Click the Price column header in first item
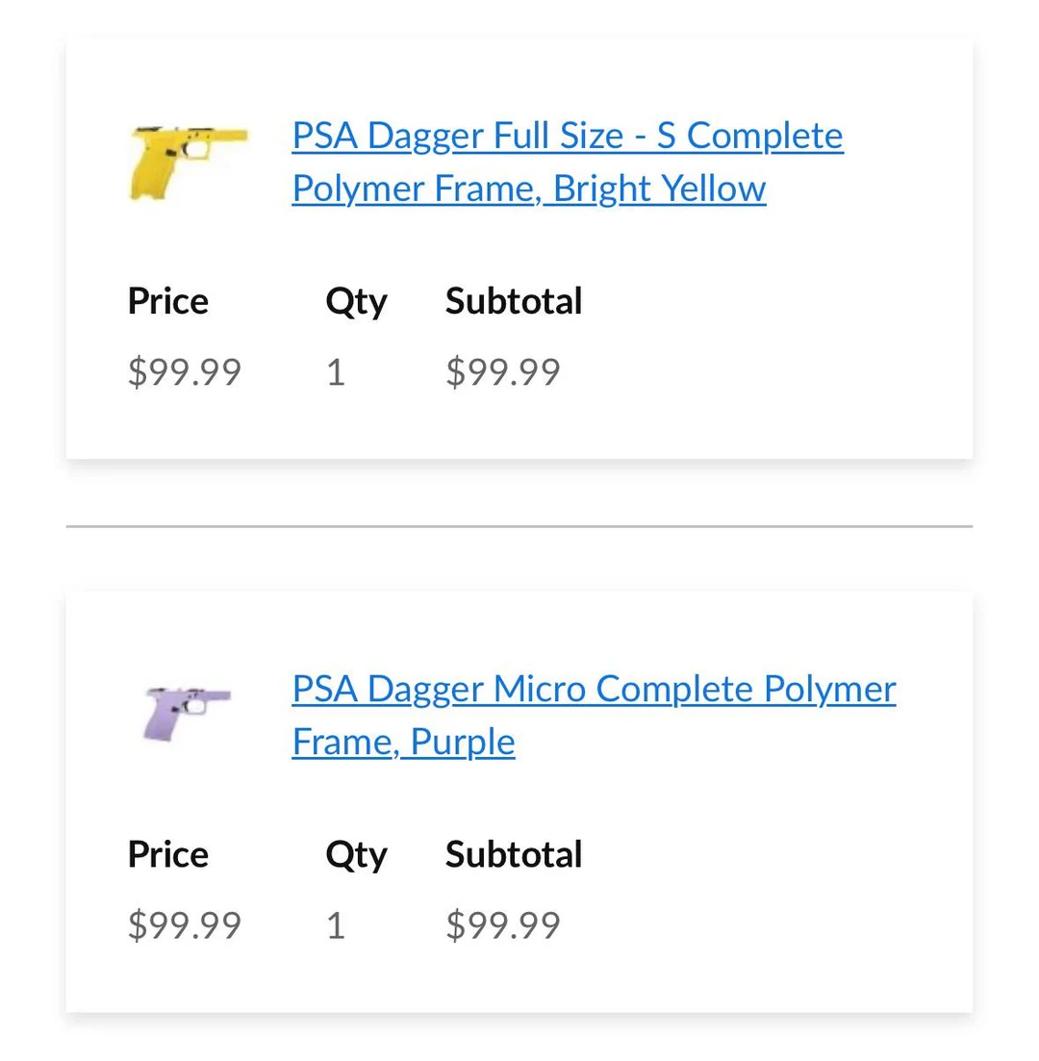1039x1061 pixels. (167, 300)
